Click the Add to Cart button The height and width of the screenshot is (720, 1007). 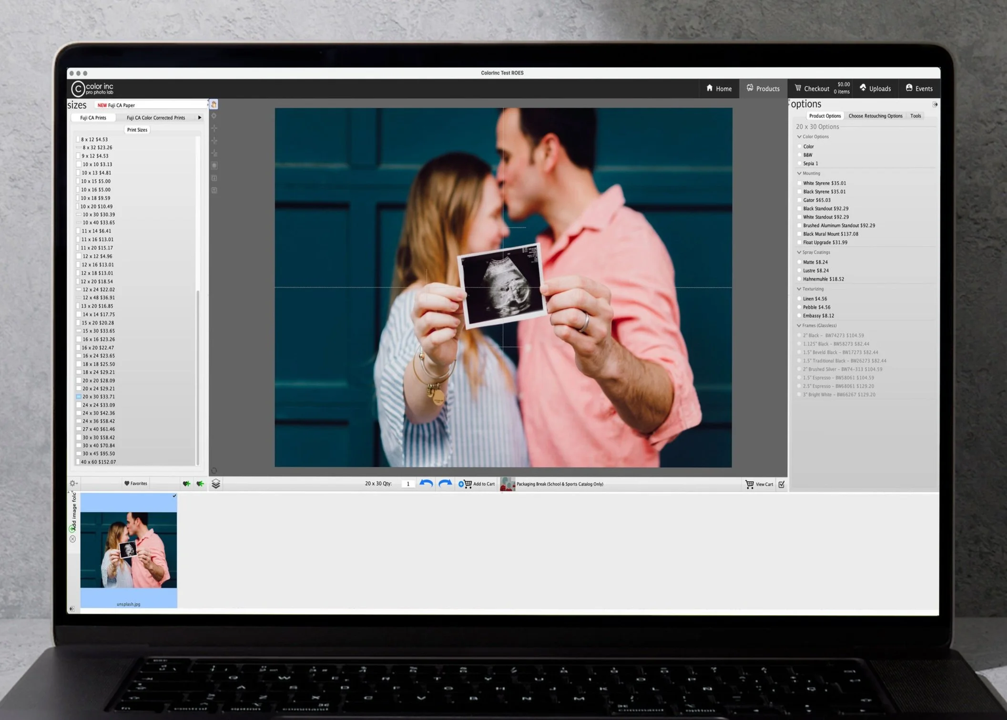478,483
